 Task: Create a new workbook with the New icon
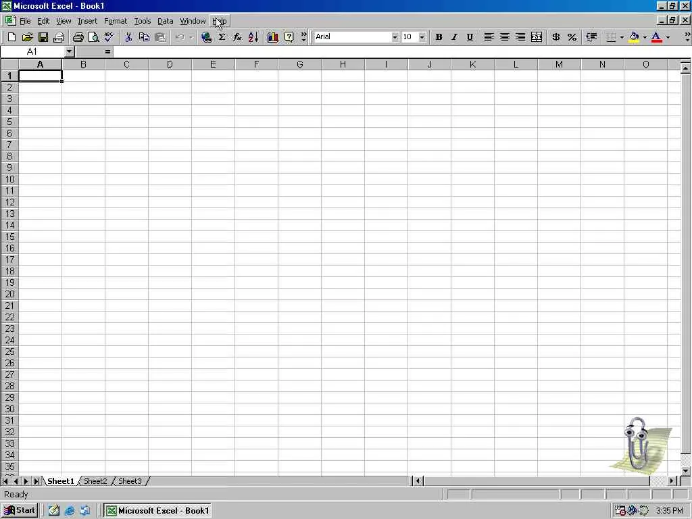(12, 37)
